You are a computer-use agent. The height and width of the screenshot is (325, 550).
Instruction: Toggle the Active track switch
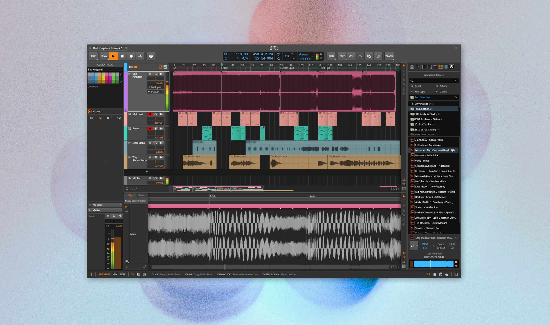pos(89,111)
